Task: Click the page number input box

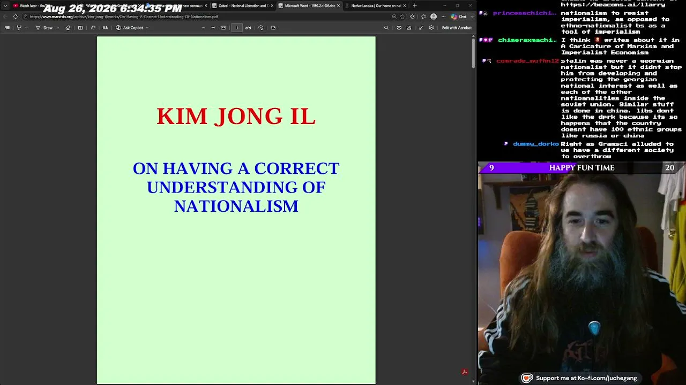Action: [237, 28]
